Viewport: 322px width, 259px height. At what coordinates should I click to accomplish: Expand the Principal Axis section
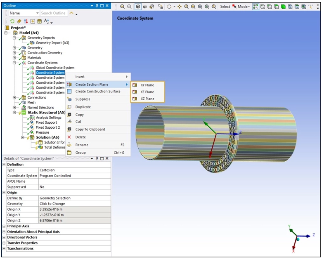click(x=5, y=226)
